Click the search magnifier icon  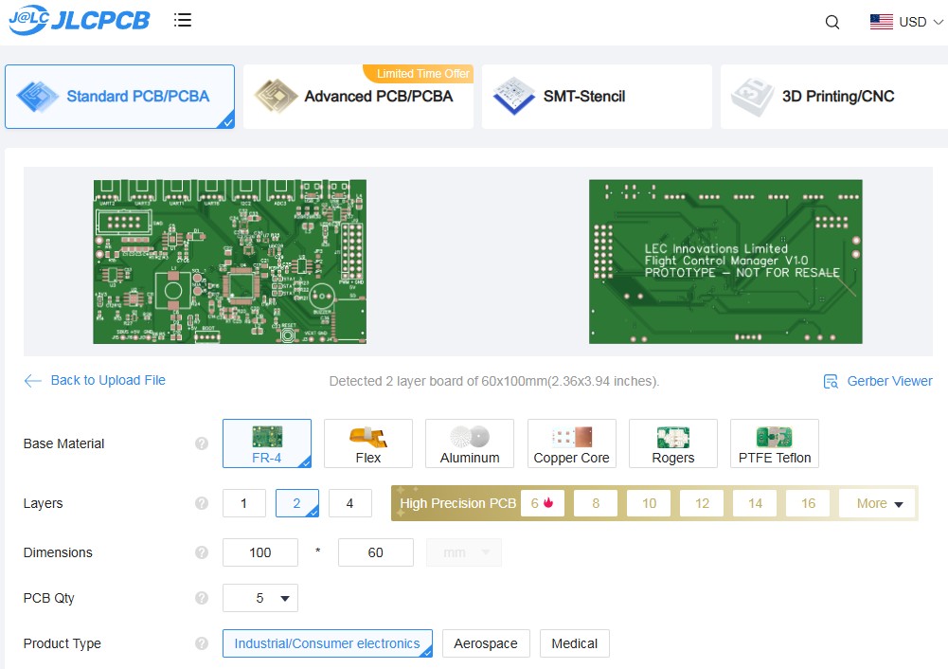point(832,23)
